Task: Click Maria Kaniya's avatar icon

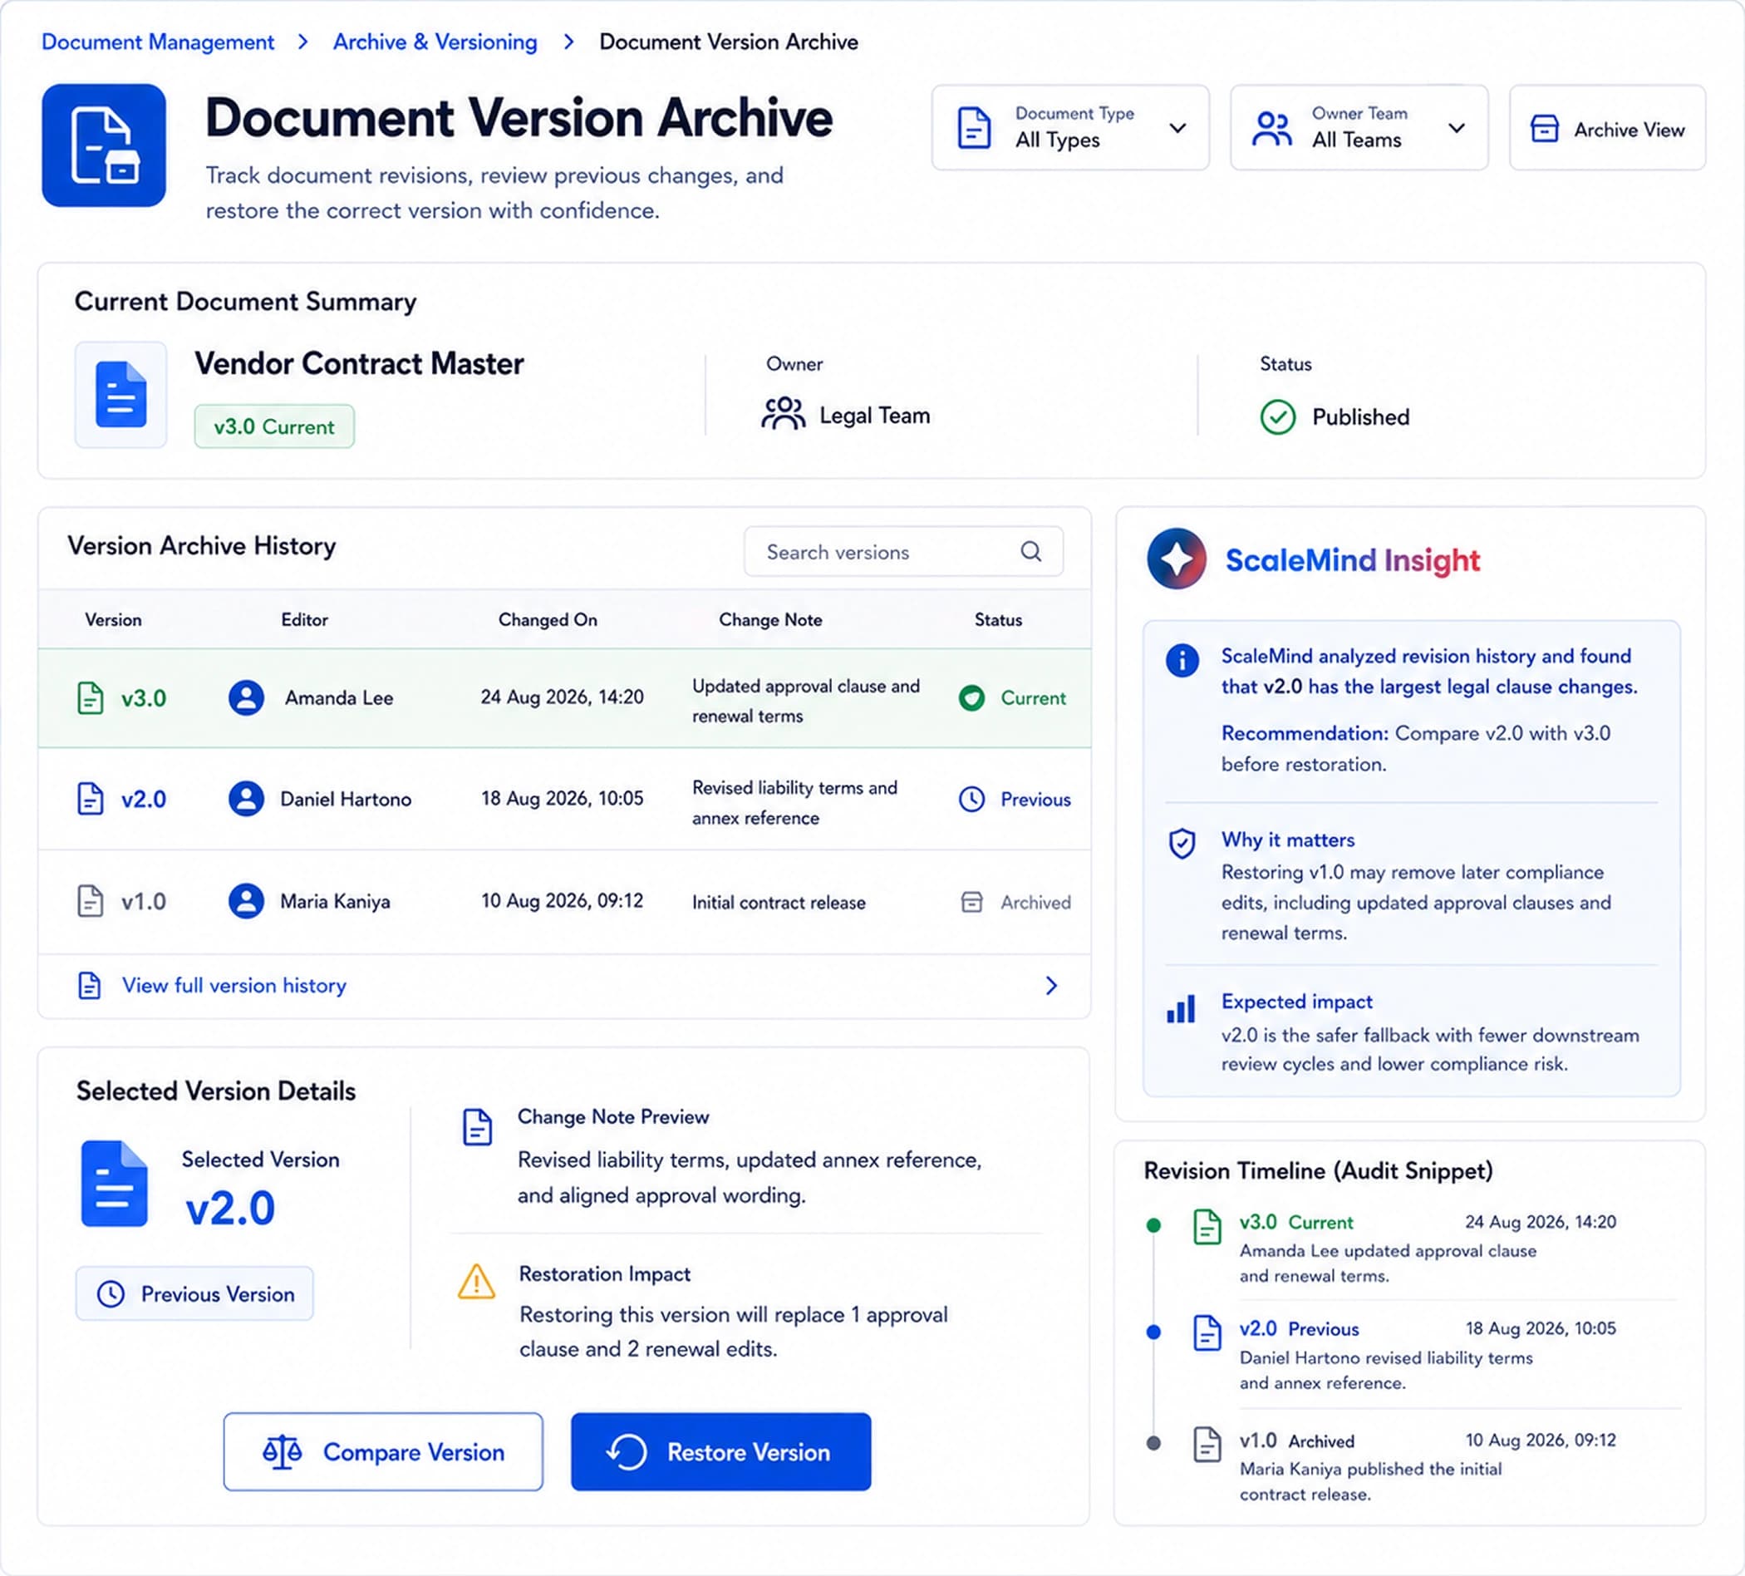Action: (246, 901)
